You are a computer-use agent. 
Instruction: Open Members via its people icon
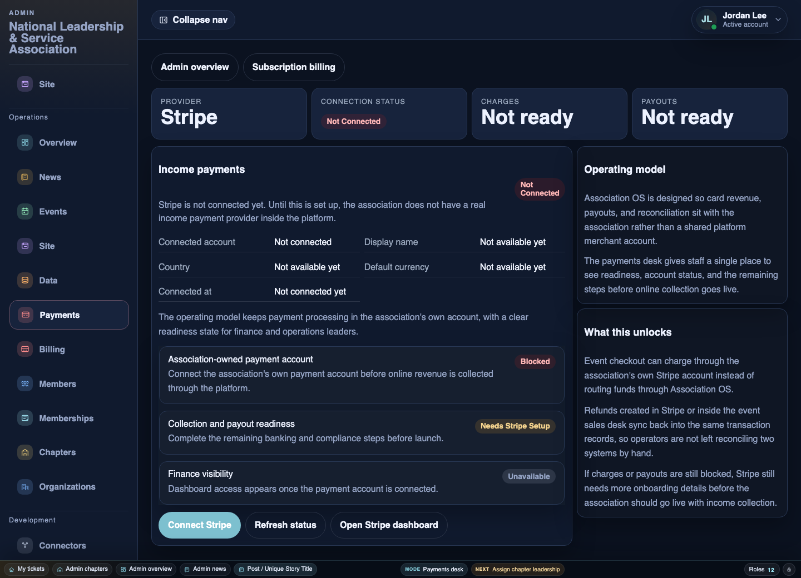[25, 383]
